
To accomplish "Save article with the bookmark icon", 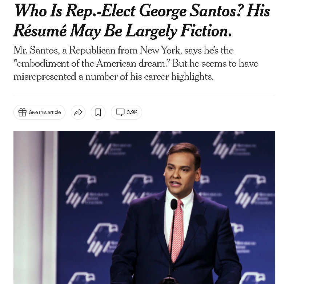I will [98, 112].
